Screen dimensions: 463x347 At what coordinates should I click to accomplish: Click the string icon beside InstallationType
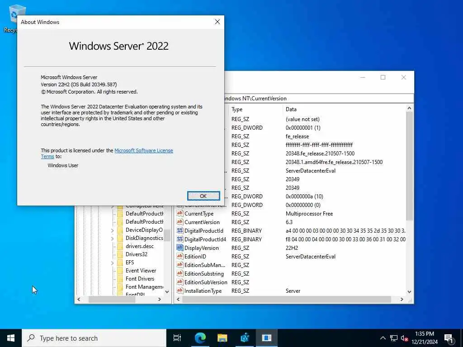[180, 291]
